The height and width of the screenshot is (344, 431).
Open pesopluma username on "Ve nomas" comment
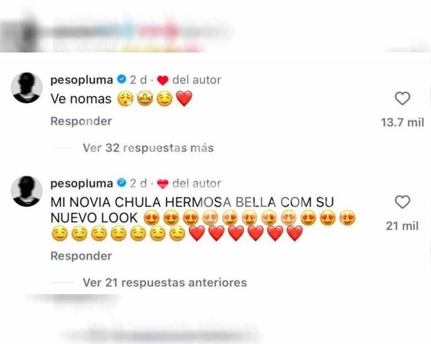(x=81, y=80)
